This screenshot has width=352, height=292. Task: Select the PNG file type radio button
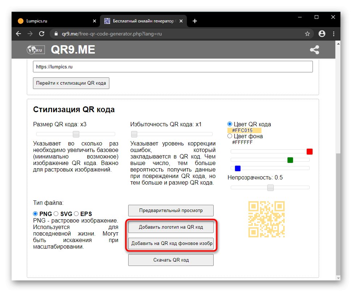point(35,214)
